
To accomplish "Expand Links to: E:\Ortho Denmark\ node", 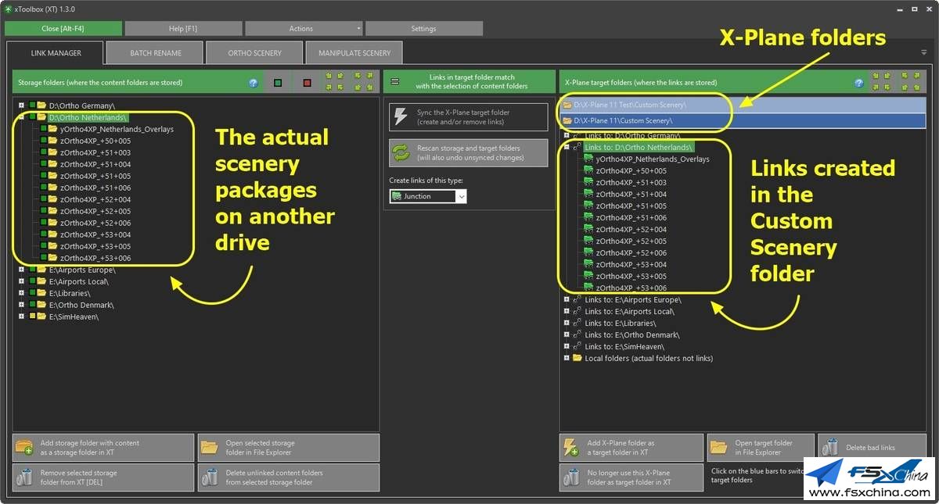I will click(566, 334).
